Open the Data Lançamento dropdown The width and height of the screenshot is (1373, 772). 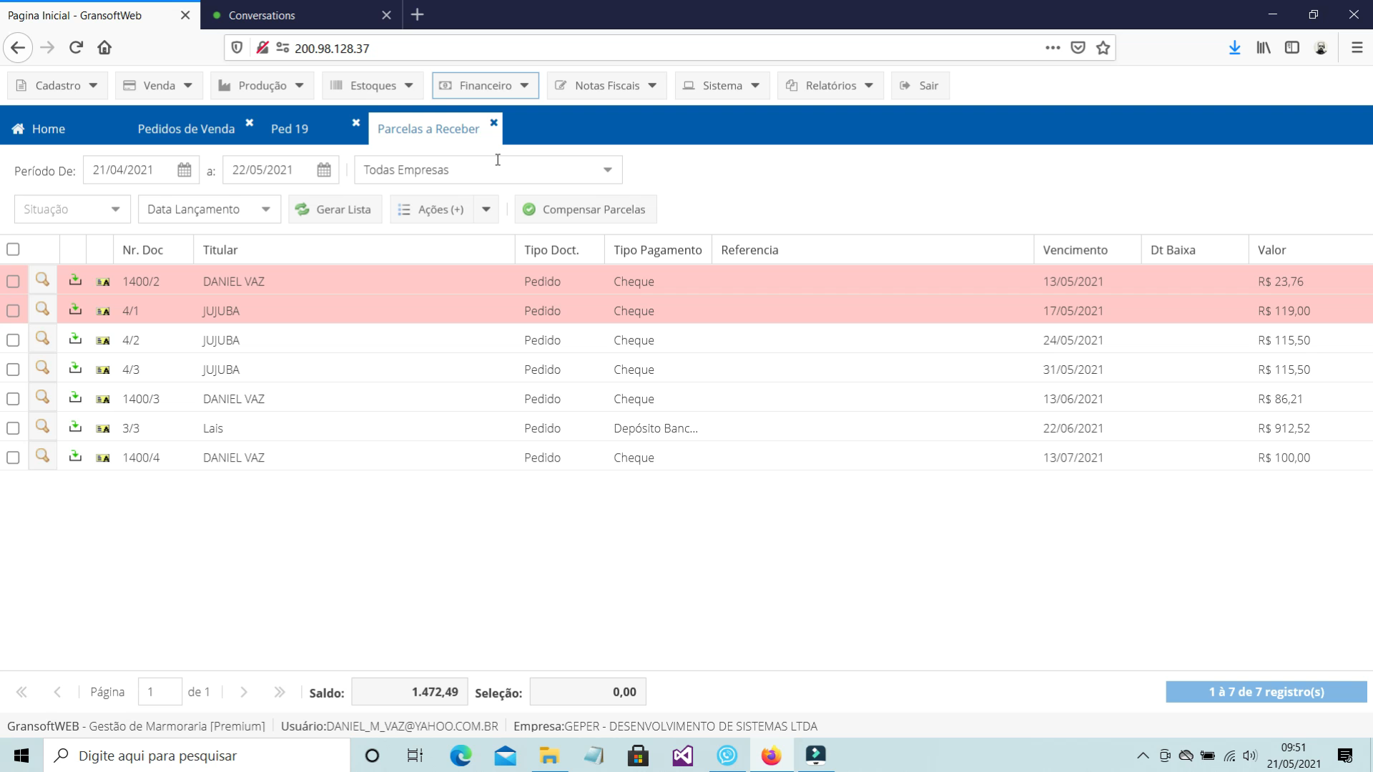click(210, 209)
